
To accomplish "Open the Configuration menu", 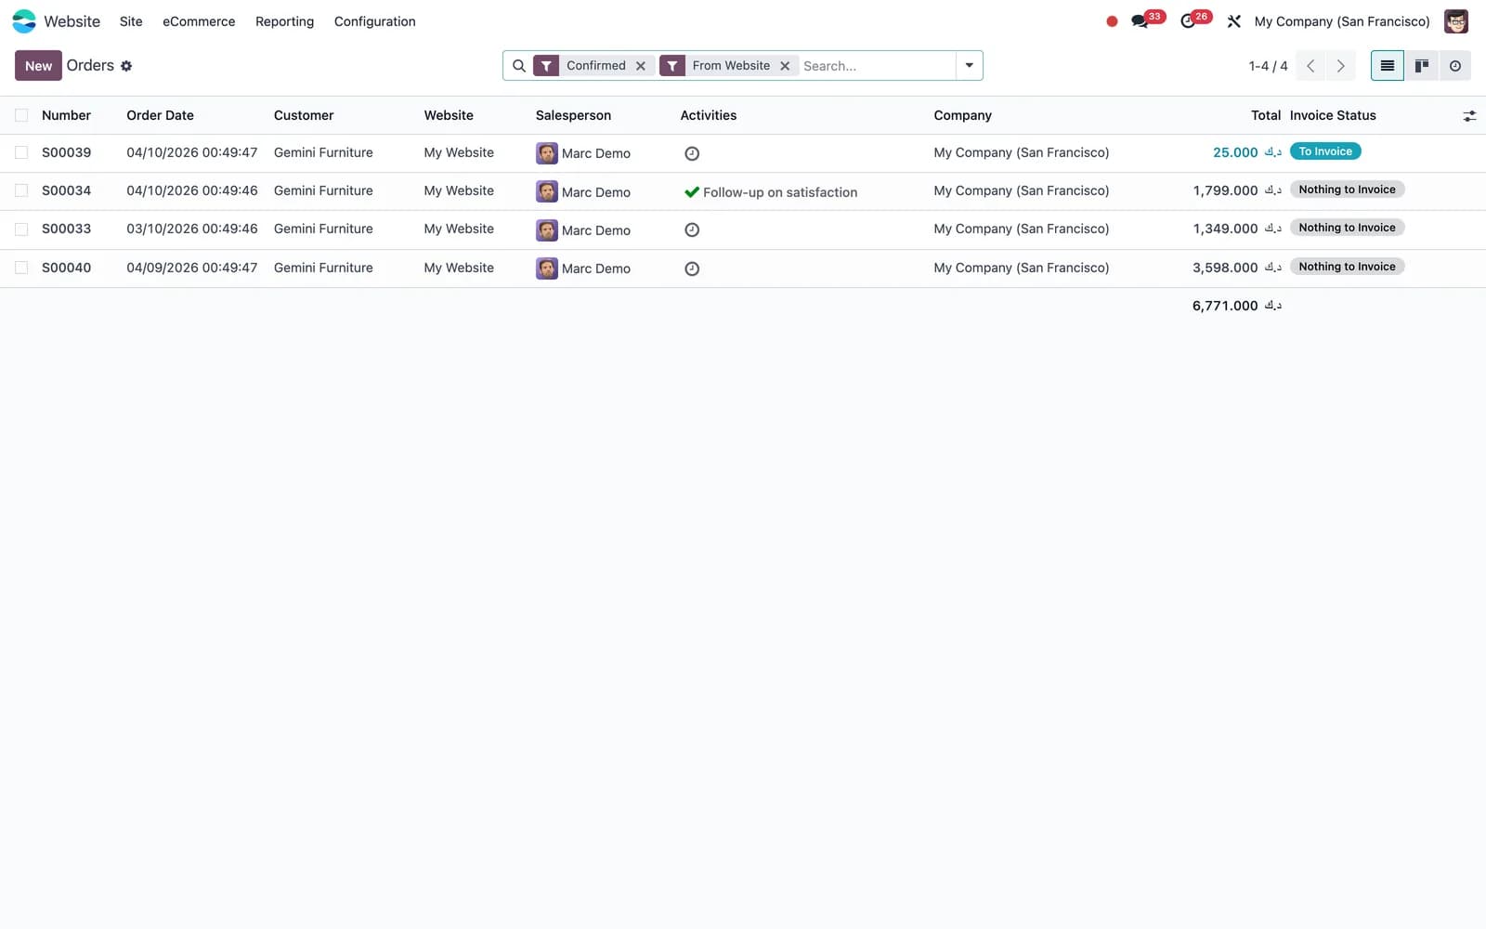I will tap(374, 21).
